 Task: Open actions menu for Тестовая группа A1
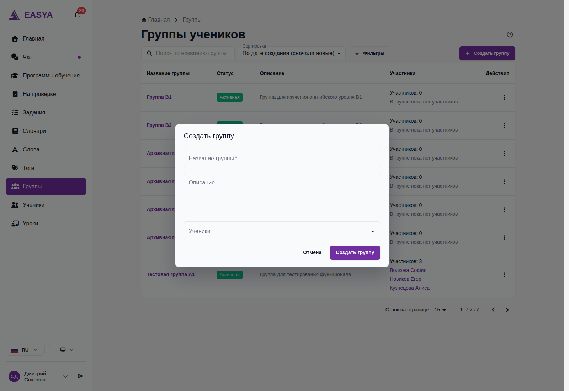(x=504, y=275)
